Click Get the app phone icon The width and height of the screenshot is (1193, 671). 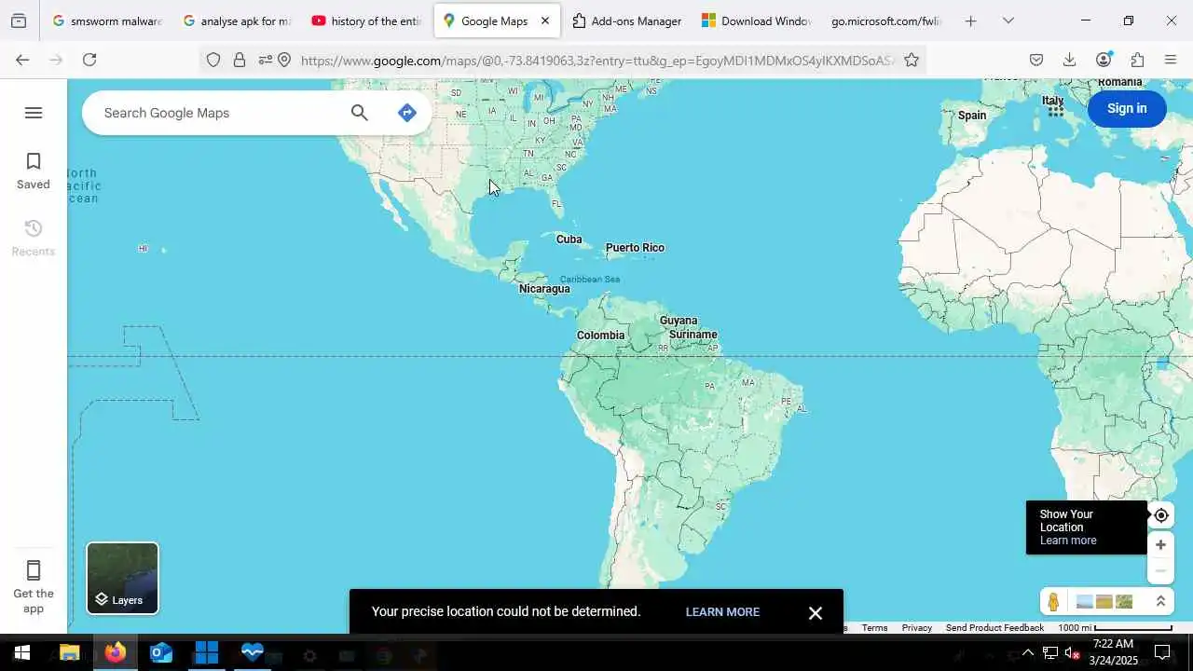pyautogui.click(x=34, y=570)
